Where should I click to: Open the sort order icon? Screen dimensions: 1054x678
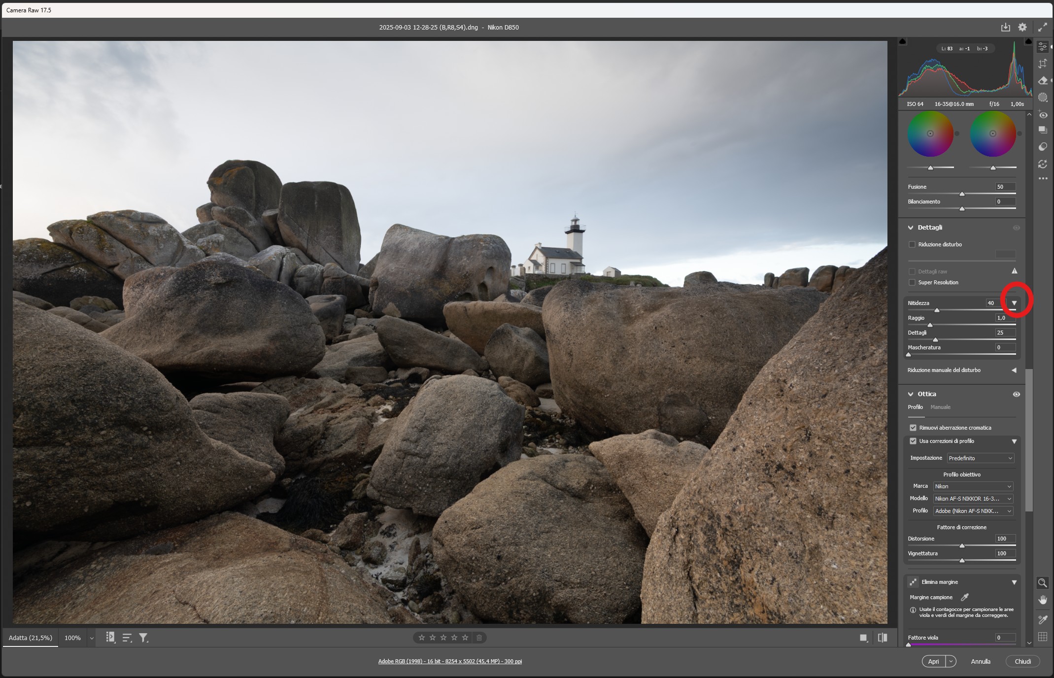(127, 638)
